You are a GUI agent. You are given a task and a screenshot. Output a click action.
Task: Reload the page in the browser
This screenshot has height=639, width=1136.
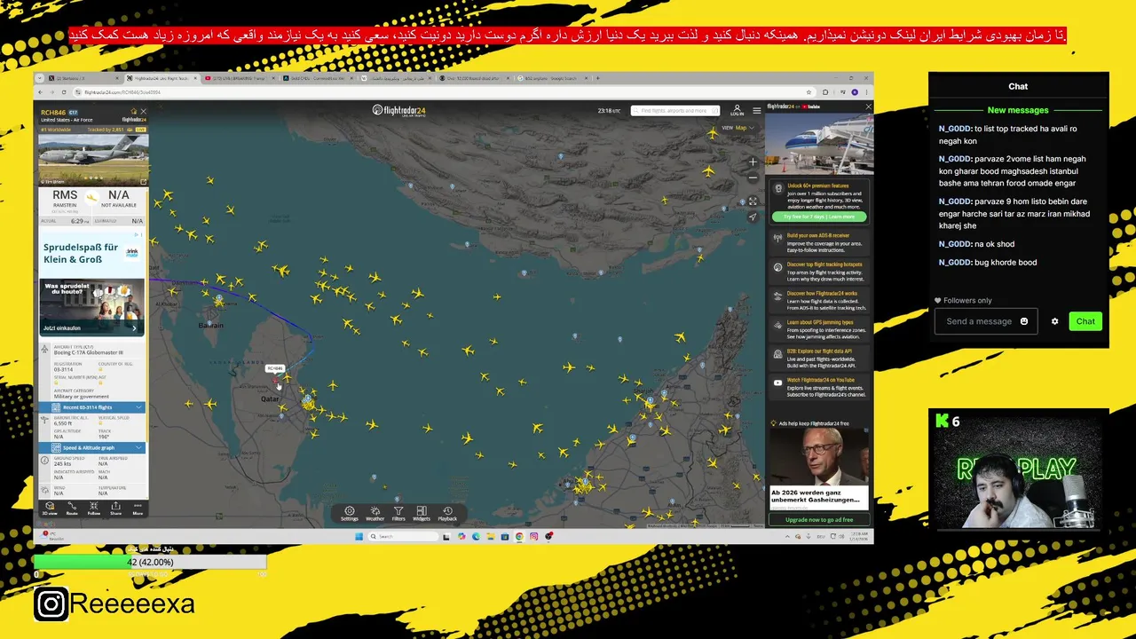63,92
